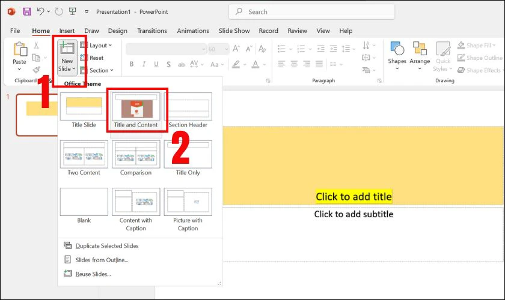Start presentation from beginning icon
Image resolution: width=505 pixels, height=300 pixels.
(x=73, y=11)
